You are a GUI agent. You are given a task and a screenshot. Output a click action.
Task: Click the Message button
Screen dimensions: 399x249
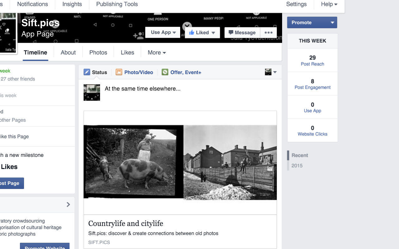tap(242, 32)
